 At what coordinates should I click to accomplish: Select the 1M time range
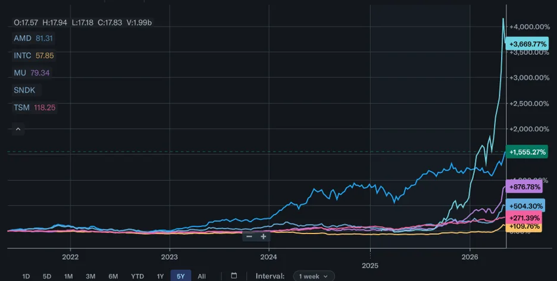click(68, 276)
